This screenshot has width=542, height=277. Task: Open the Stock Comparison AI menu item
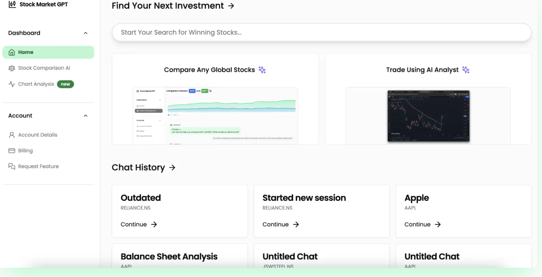point(44,68)
